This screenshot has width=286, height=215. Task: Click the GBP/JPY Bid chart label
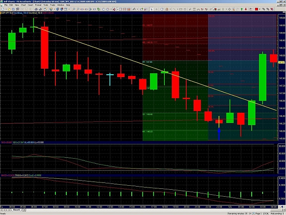[7, 13]
